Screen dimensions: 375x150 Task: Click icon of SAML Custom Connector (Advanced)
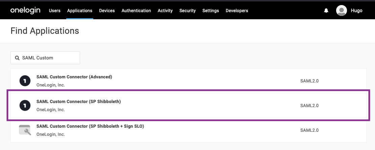25,81
